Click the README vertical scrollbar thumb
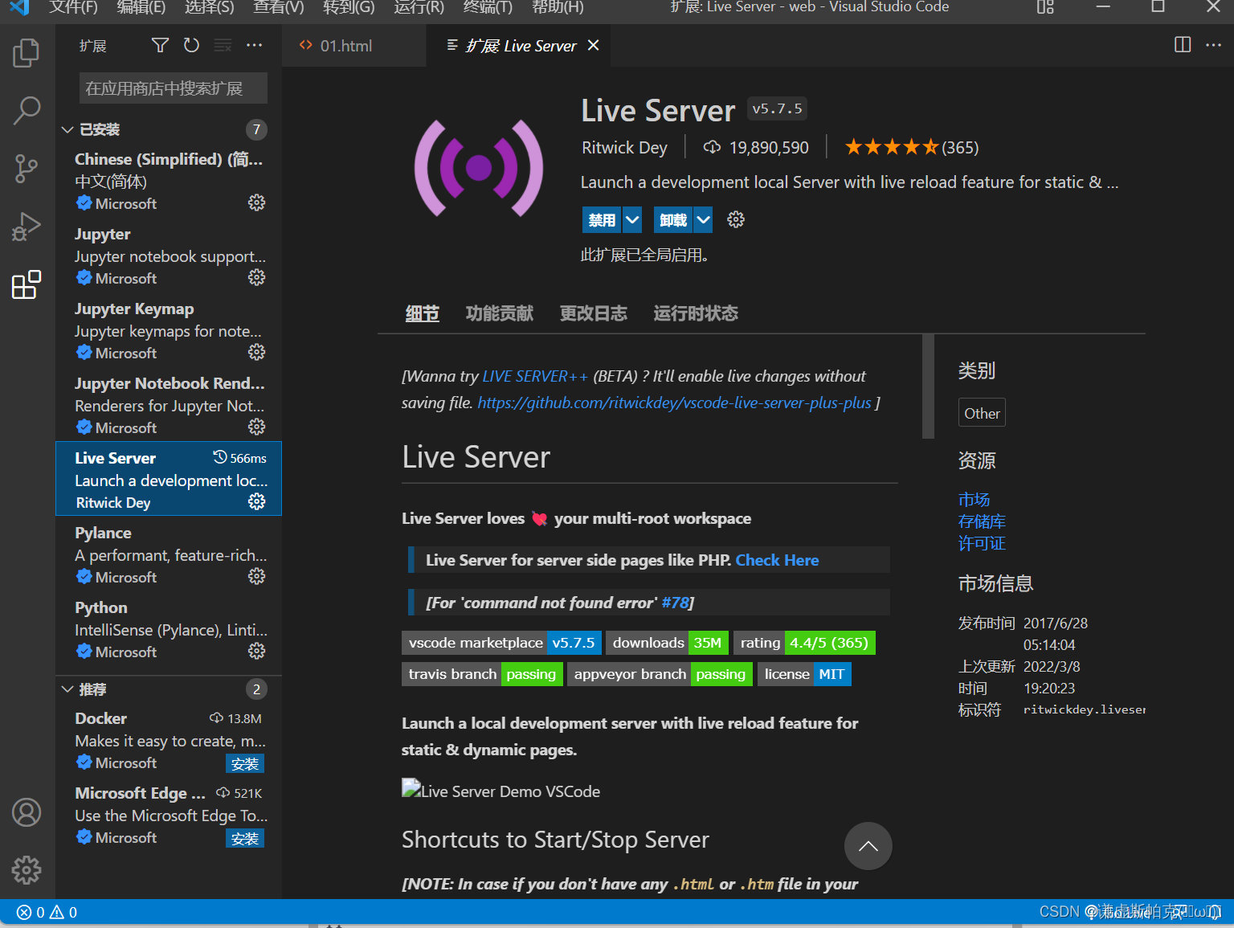The width and height of the screenshot is (1234, 928). (x=928, y=386)
